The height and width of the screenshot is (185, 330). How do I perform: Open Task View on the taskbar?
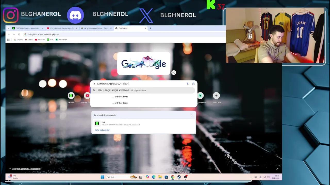(x=141, y=177)
